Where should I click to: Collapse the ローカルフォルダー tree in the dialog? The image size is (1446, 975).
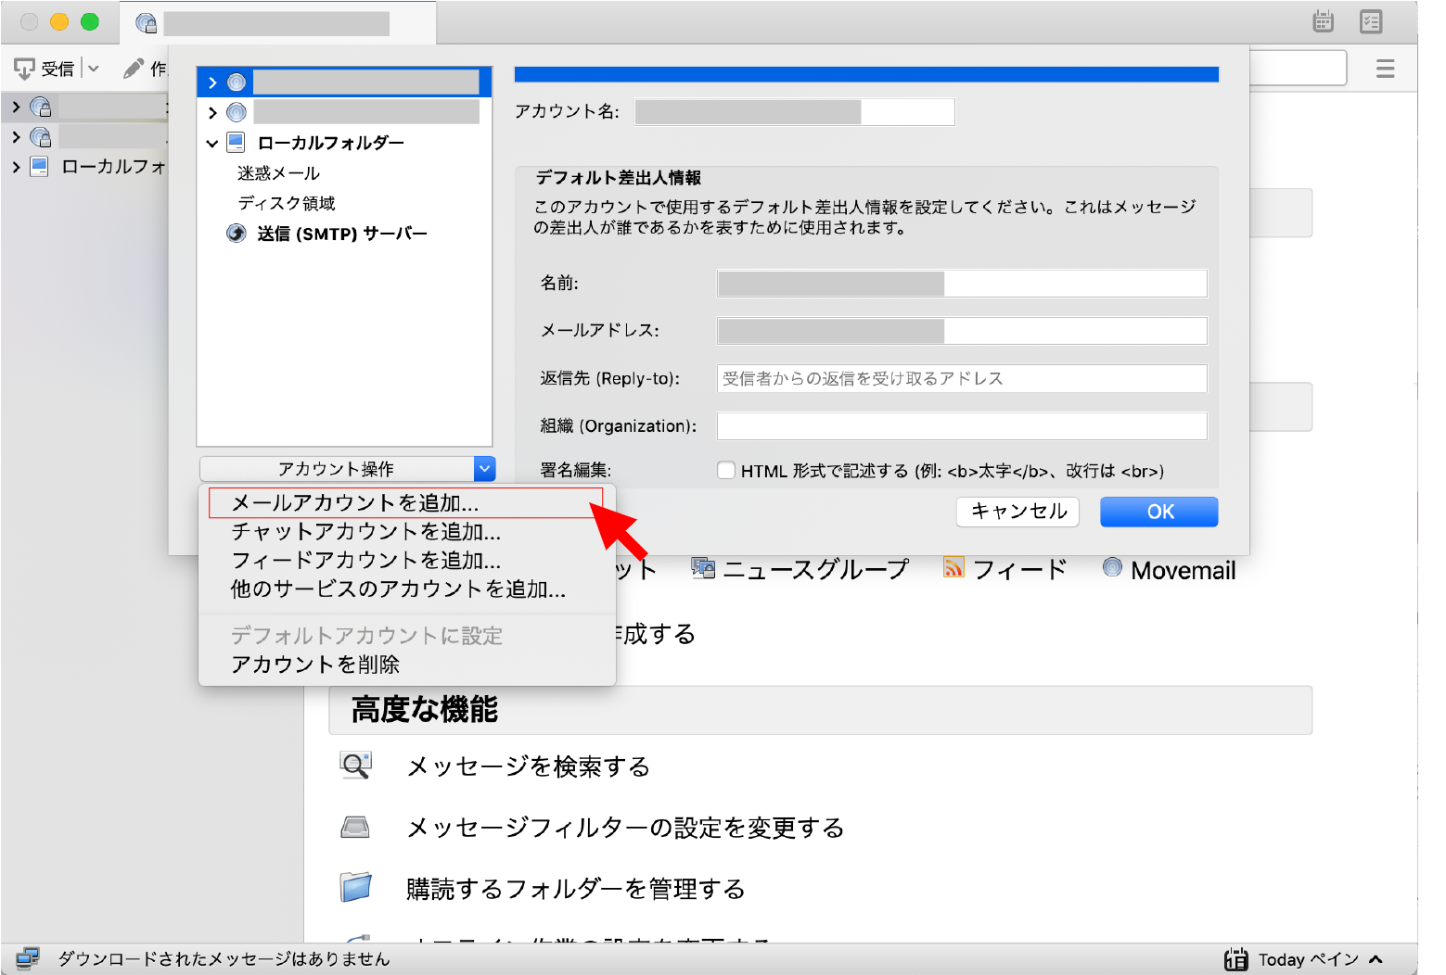[212, 143]
